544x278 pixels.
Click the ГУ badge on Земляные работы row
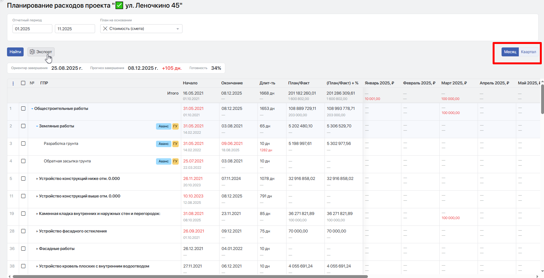[x=175, y=126]
